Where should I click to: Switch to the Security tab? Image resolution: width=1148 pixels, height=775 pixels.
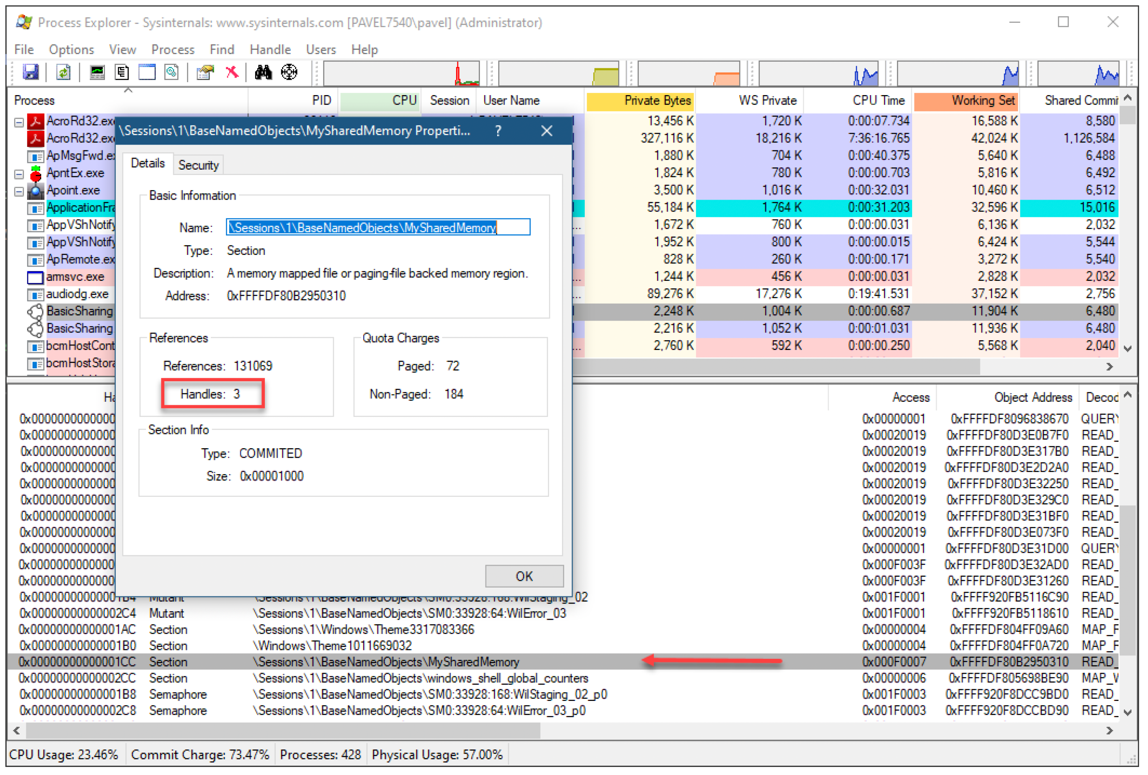[199, 165]
